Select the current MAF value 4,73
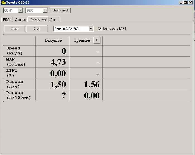 (58, 62)
